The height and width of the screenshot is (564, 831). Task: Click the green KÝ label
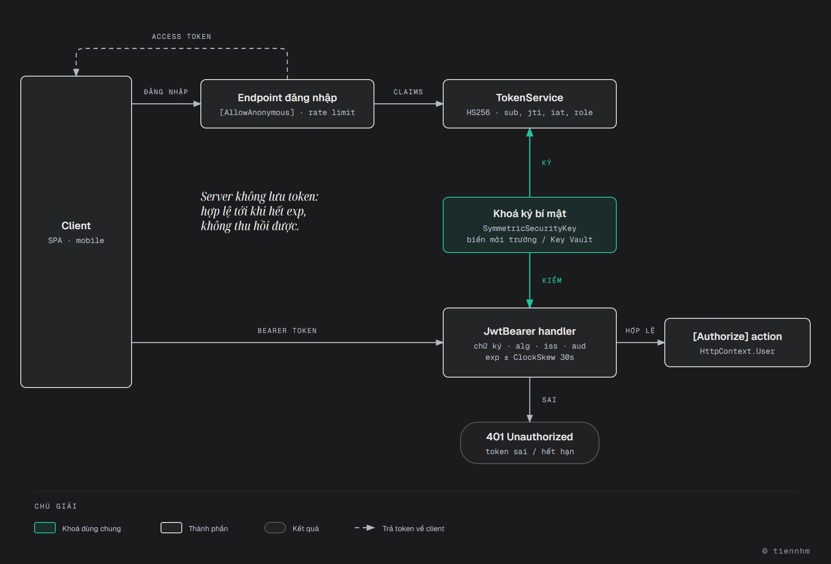(x=547, y=163)
